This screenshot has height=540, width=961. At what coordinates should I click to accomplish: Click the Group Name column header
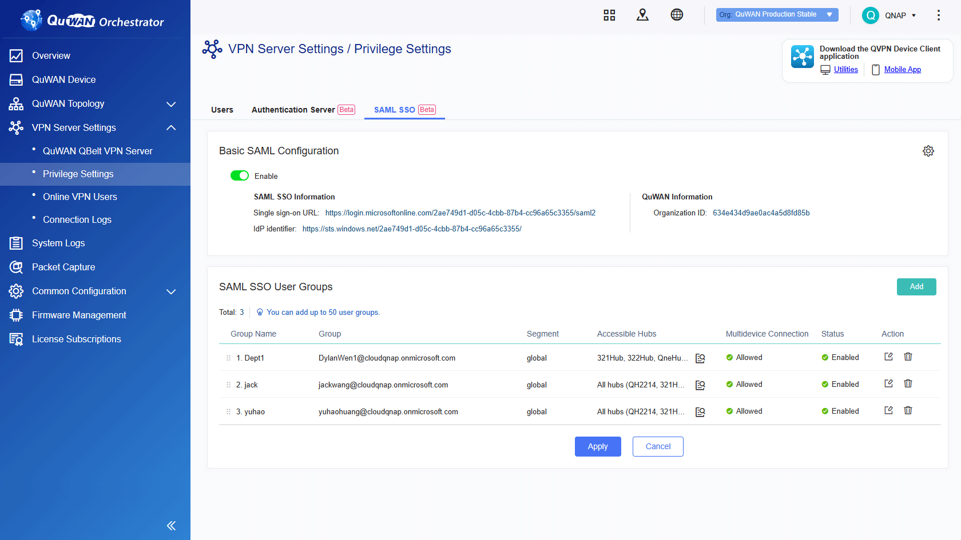(x=253, y=334)
